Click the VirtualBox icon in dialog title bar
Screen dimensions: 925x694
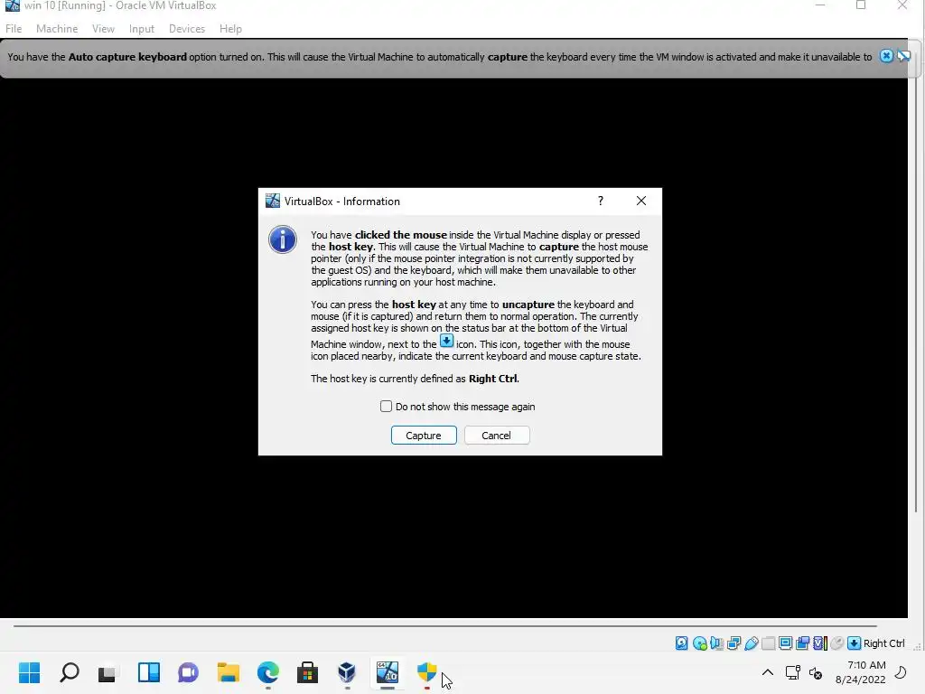[x=273, y=201]
